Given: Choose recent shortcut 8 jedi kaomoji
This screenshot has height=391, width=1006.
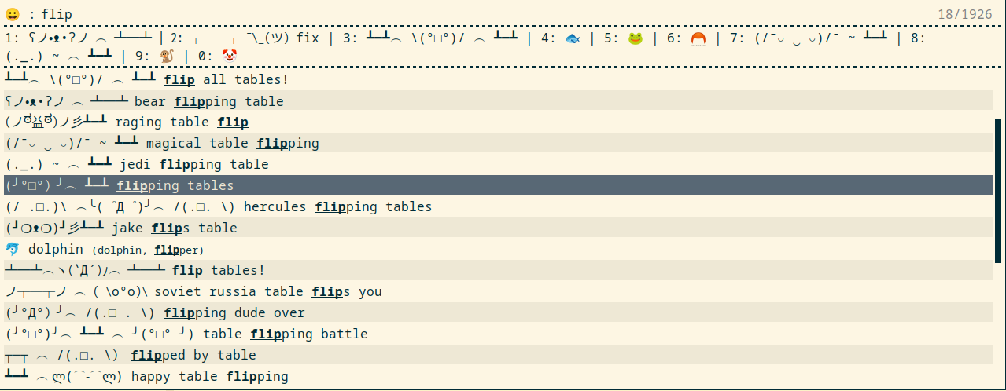Looking at the screenshot, I should click(59, 56).
